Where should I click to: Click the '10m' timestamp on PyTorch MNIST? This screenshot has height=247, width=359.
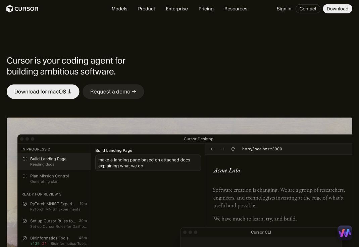click(x=83, y=203)
